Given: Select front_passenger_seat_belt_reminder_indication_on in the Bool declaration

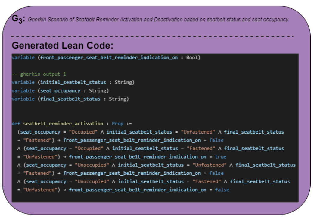Looking at the screenshot, I should [109, 58].
